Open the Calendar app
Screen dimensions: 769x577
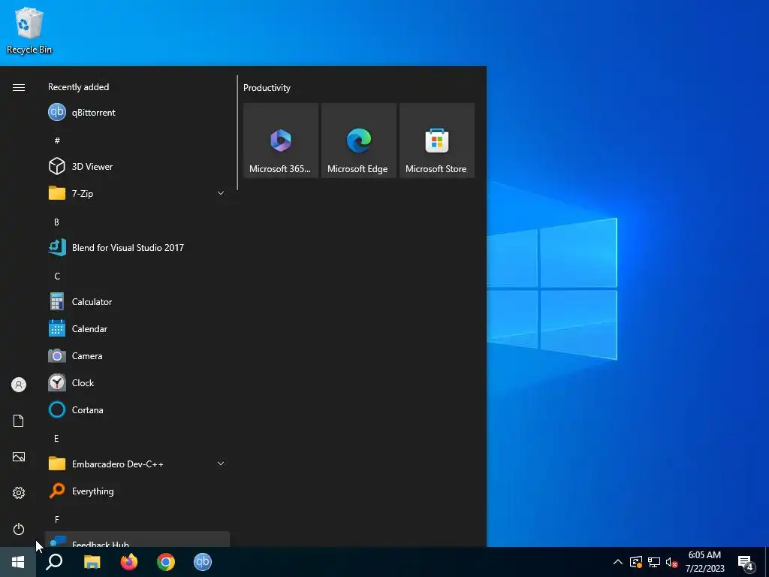pyautogui.click(x=137, y=329)
